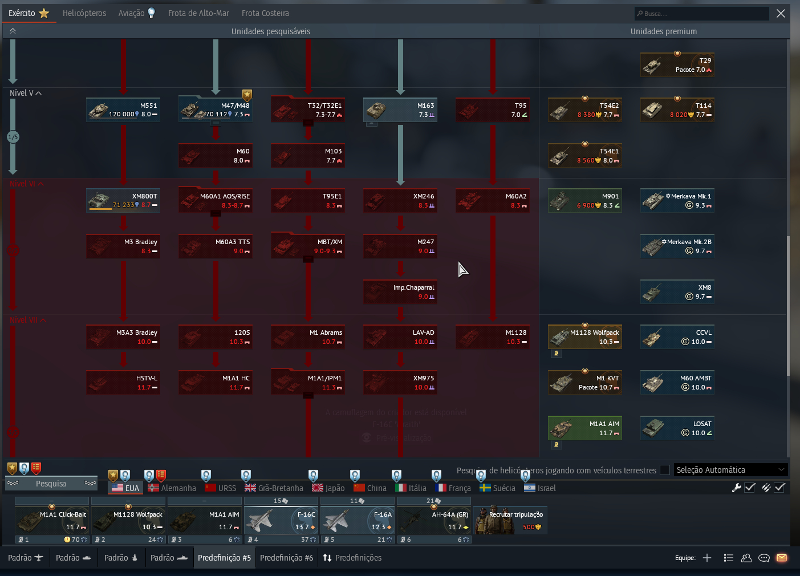Open the Predefinições presets button
The image size is (800, 576).
coord(352,558)
